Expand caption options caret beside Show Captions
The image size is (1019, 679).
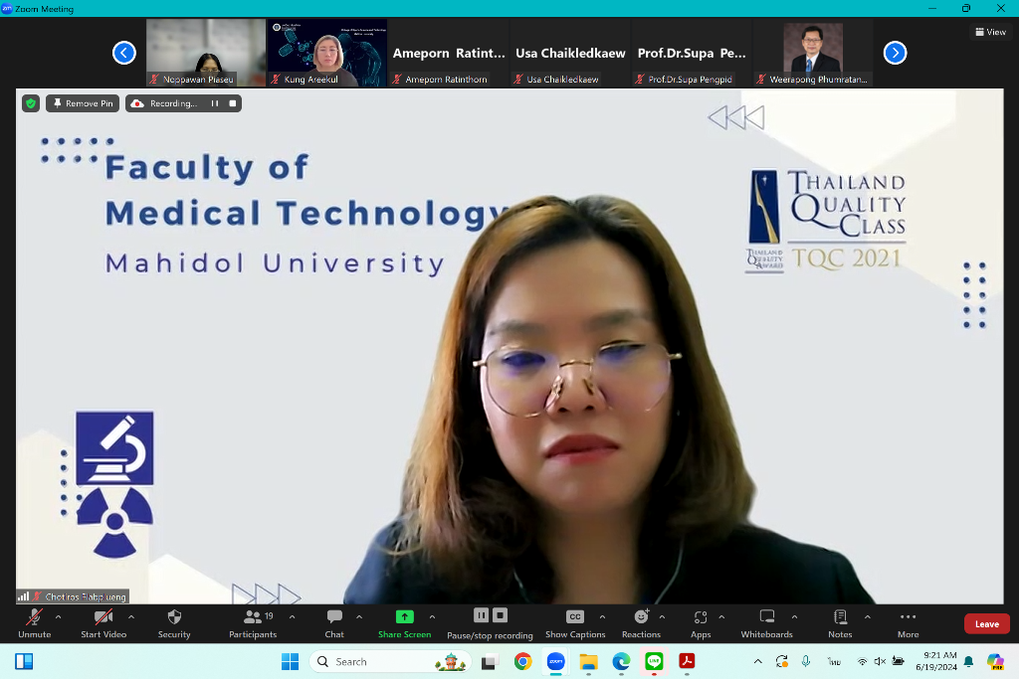pyautogui.click(x=602, y=616)
